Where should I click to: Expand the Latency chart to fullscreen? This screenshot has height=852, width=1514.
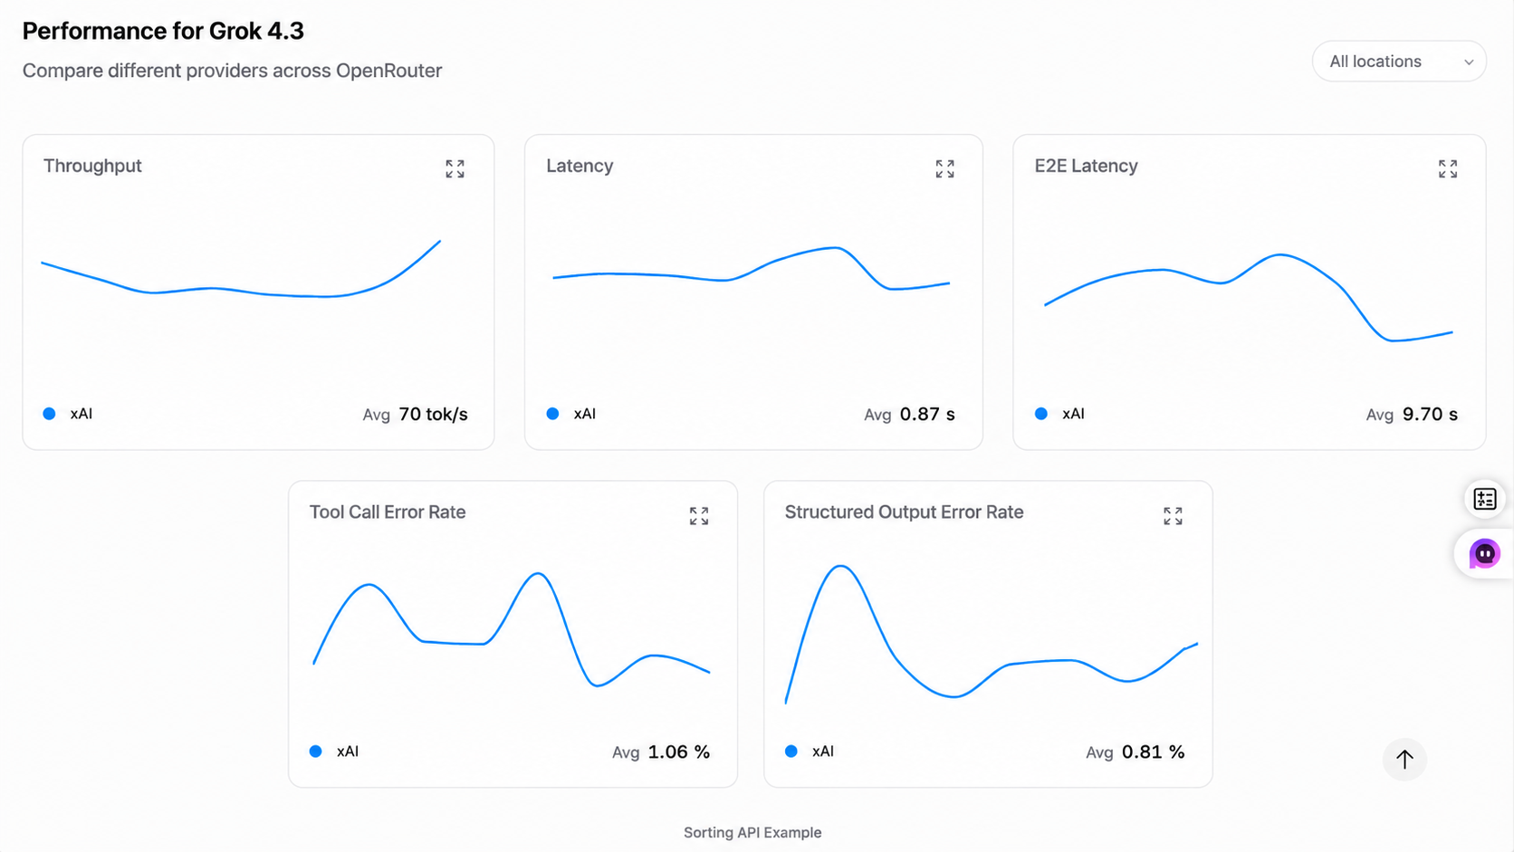pyautogui.click(x=944, y=169)
